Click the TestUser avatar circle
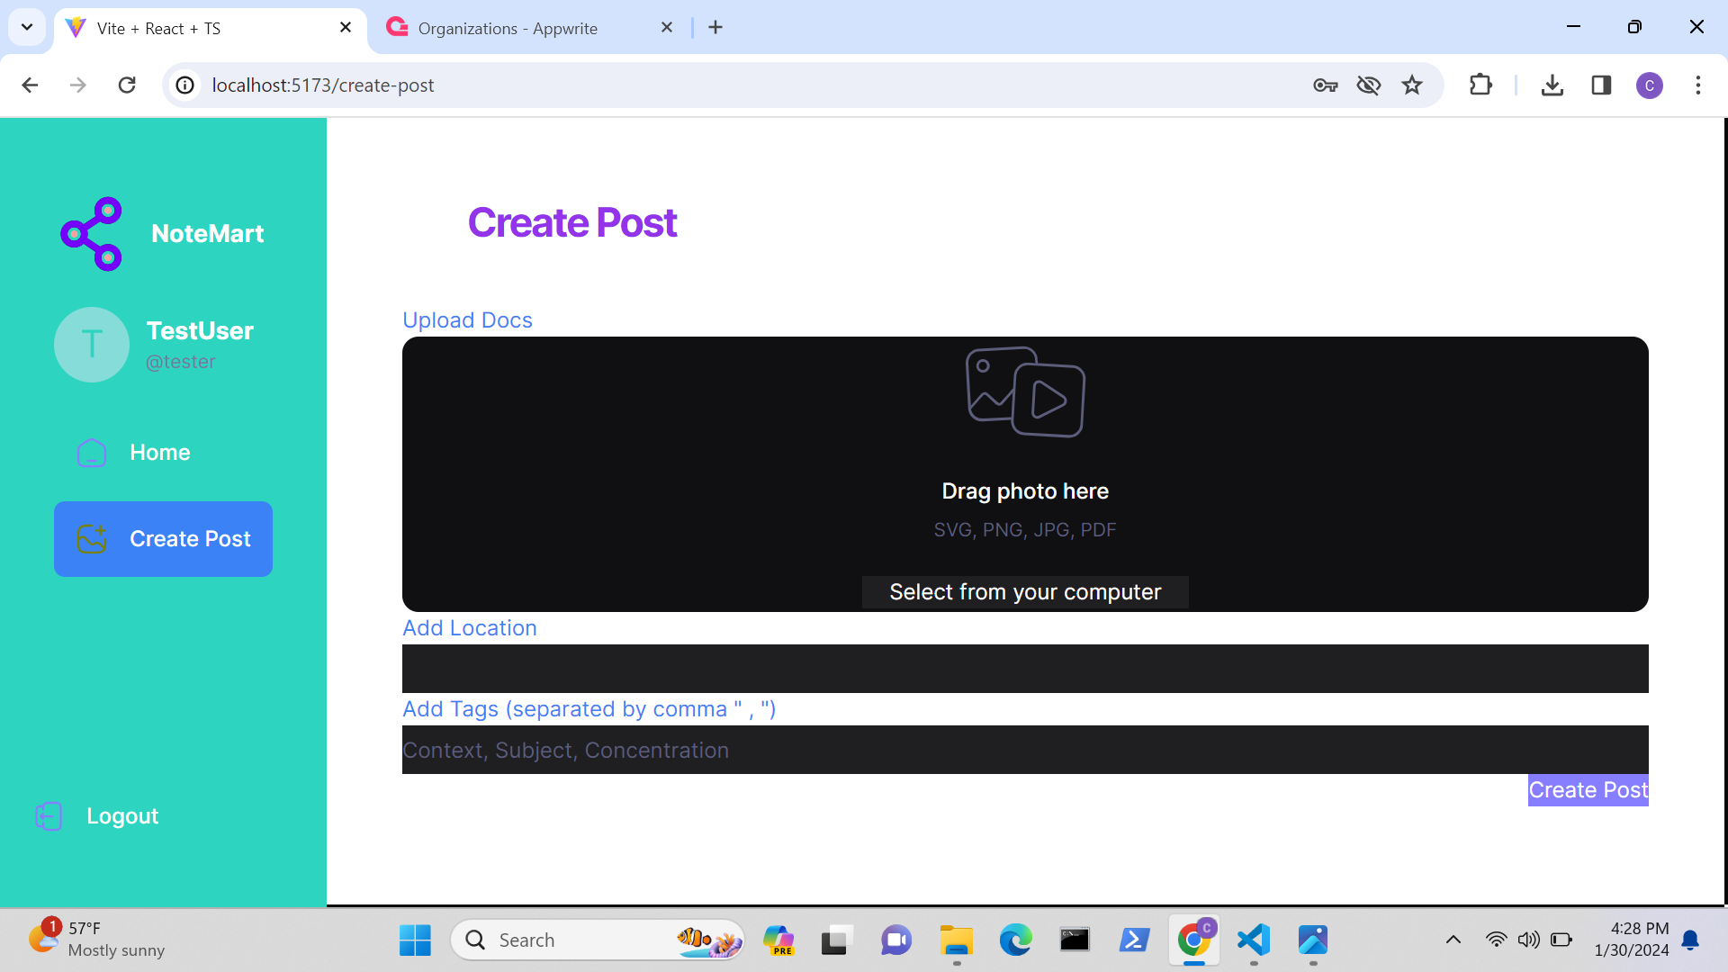The height and width of the screenshot is (972, 1728). 92,345
